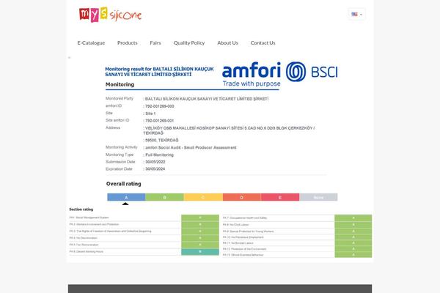Viewport: 440px width, 293px height.
Task: Click the green B overall rating segment
Action: coord(165,197)
